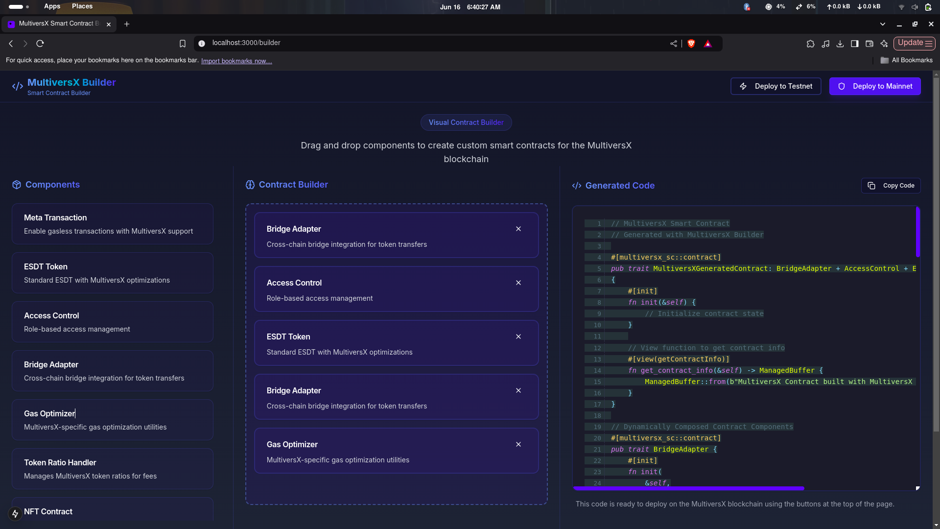940x529 pixels.
Task: Open the Places menu in the top bar
Action: [x=82, y=6]
